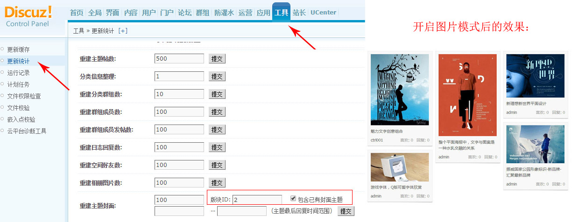The height and width of the screenshot is (222, 572).
Task: Click the 整个平面海报中 description text
Action: pos(466,145)
